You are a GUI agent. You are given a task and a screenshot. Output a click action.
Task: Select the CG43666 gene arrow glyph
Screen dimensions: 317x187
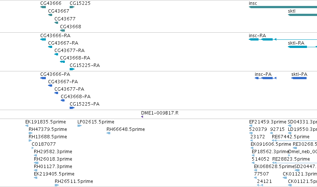coord(43,7)
